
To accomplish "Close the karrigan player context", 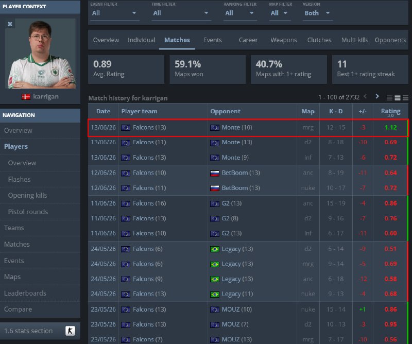I will [10, 24].
